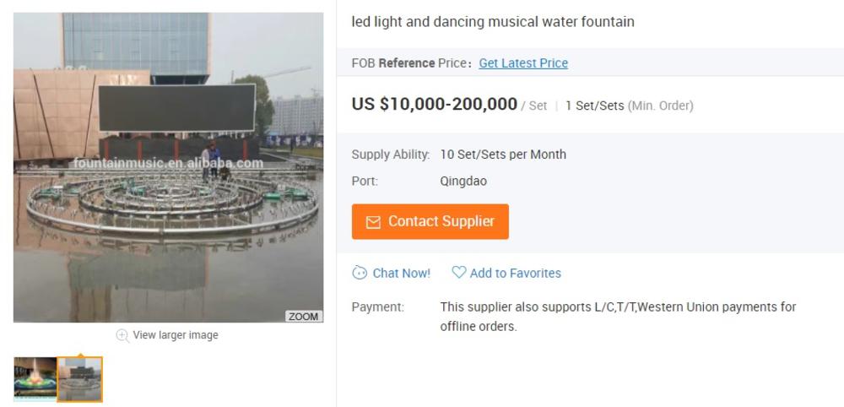
Task: Select the highlighted gray fountain thumbnail
Action: tap(80, 379)
